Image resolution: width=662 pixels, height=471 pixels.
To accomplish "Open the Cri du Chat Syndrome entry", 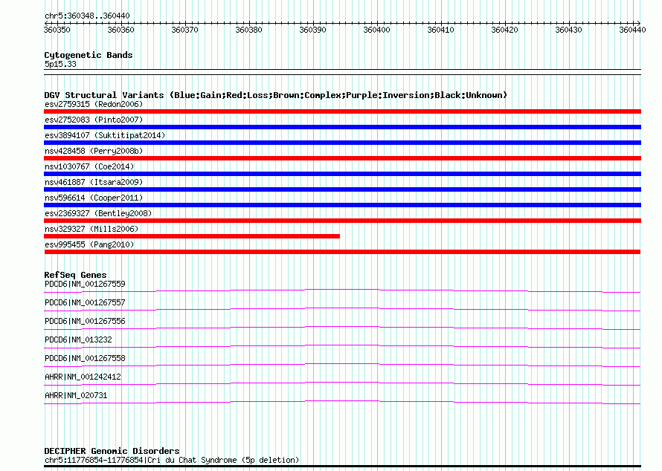I will tap(171, 460).
